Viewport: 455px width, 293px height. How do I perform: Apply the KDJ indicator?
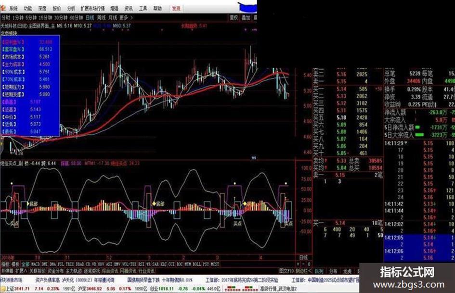[164, 264]
